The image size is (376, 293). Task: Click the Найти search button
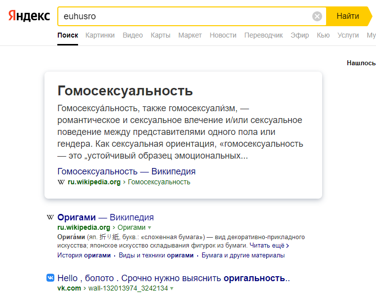[x=348, y=16]
